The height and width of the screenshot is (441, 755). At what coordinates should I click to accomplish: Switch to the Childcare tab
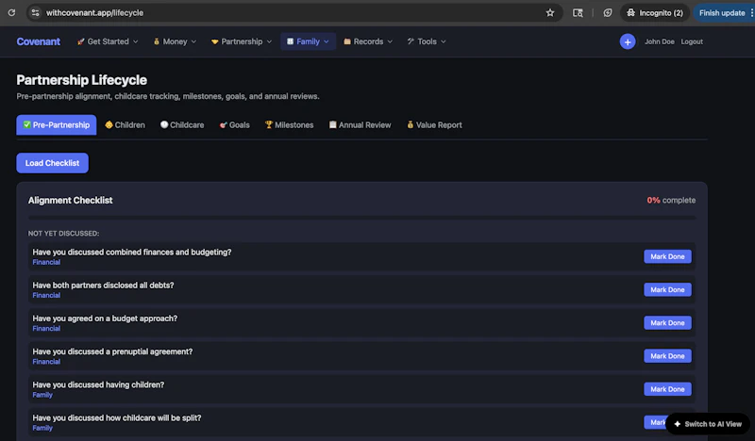(x=182, y=124)
